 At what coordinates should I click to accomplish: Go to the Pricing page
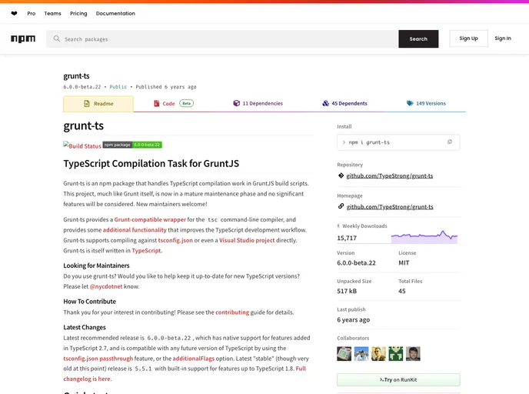pyautogui.click(x=78, y=14)
